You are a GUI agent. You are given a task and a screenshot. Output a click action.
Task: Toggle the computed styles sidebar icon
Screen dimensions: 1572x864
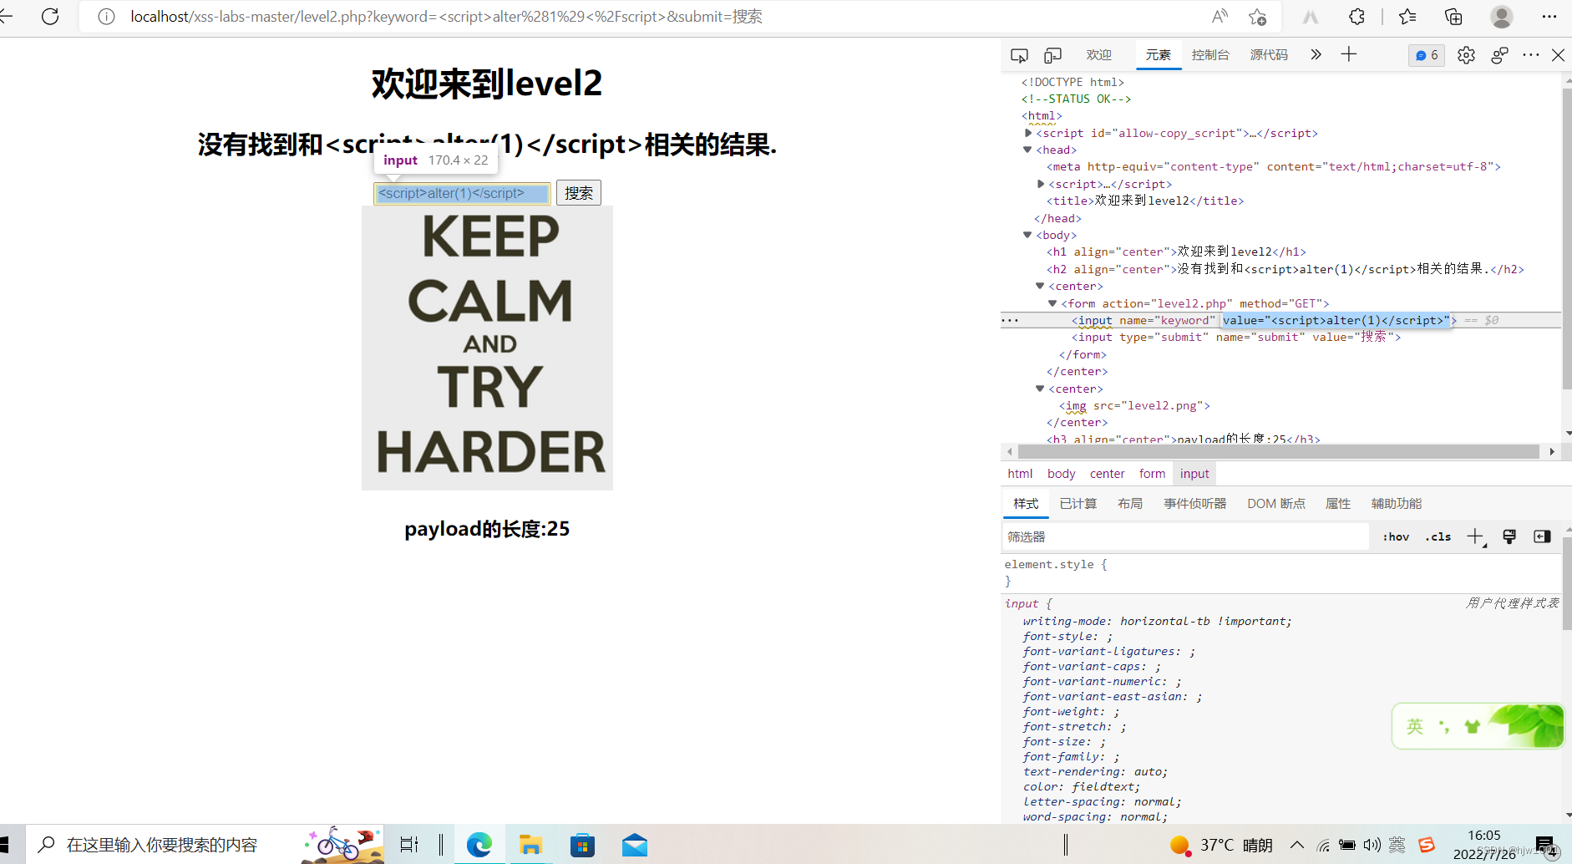click(x=1542, y=536)
